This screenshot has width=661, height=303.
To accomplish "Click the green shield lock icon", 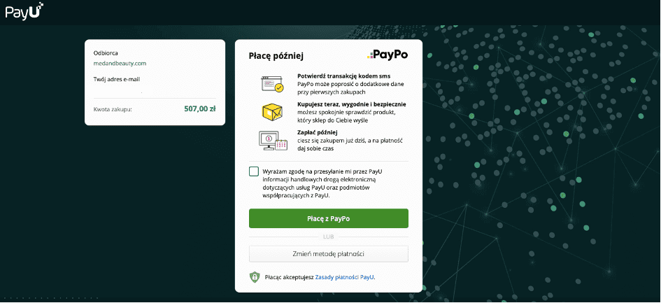I will click(255, 277).
